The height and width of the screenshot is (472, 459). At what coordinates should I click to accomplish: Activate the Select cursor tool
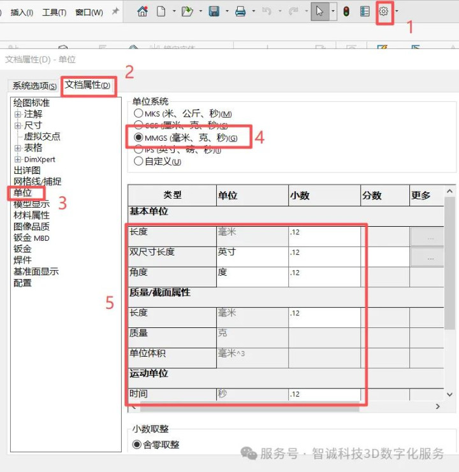pos(320,11)
